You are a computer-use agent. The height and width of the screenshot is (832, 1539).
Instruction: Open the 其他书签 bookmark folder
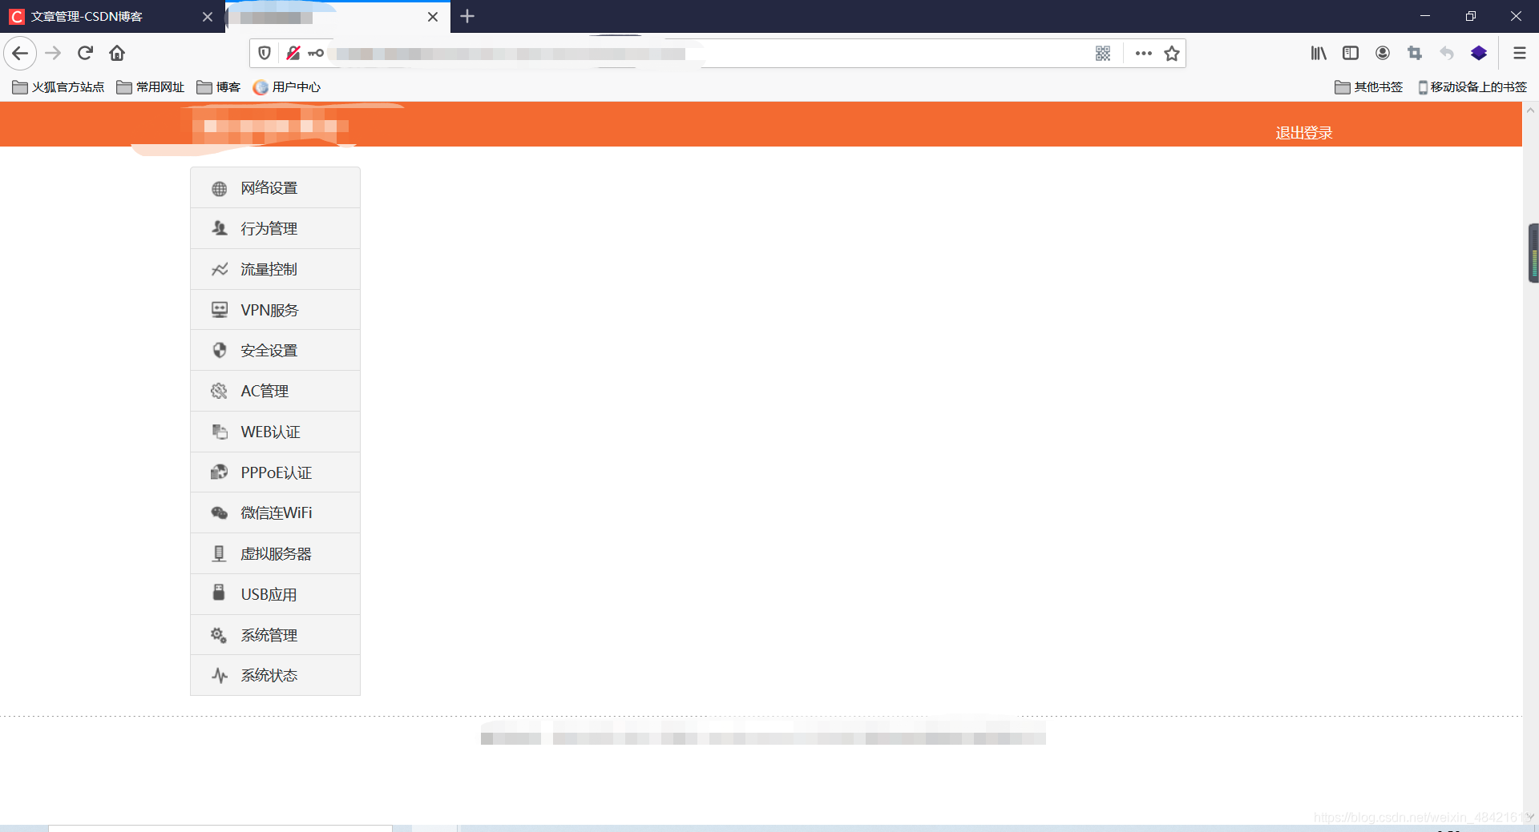point(1369,86)
